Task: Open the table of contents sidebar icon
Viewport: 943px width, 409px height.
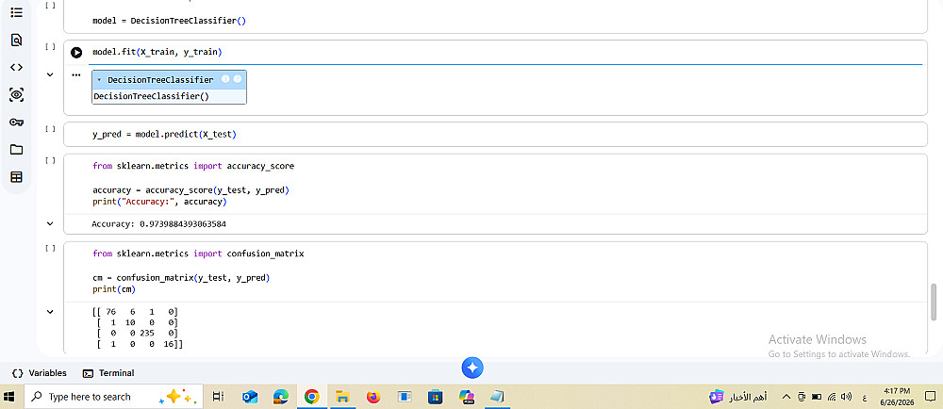Action: [x=17, y=12]
